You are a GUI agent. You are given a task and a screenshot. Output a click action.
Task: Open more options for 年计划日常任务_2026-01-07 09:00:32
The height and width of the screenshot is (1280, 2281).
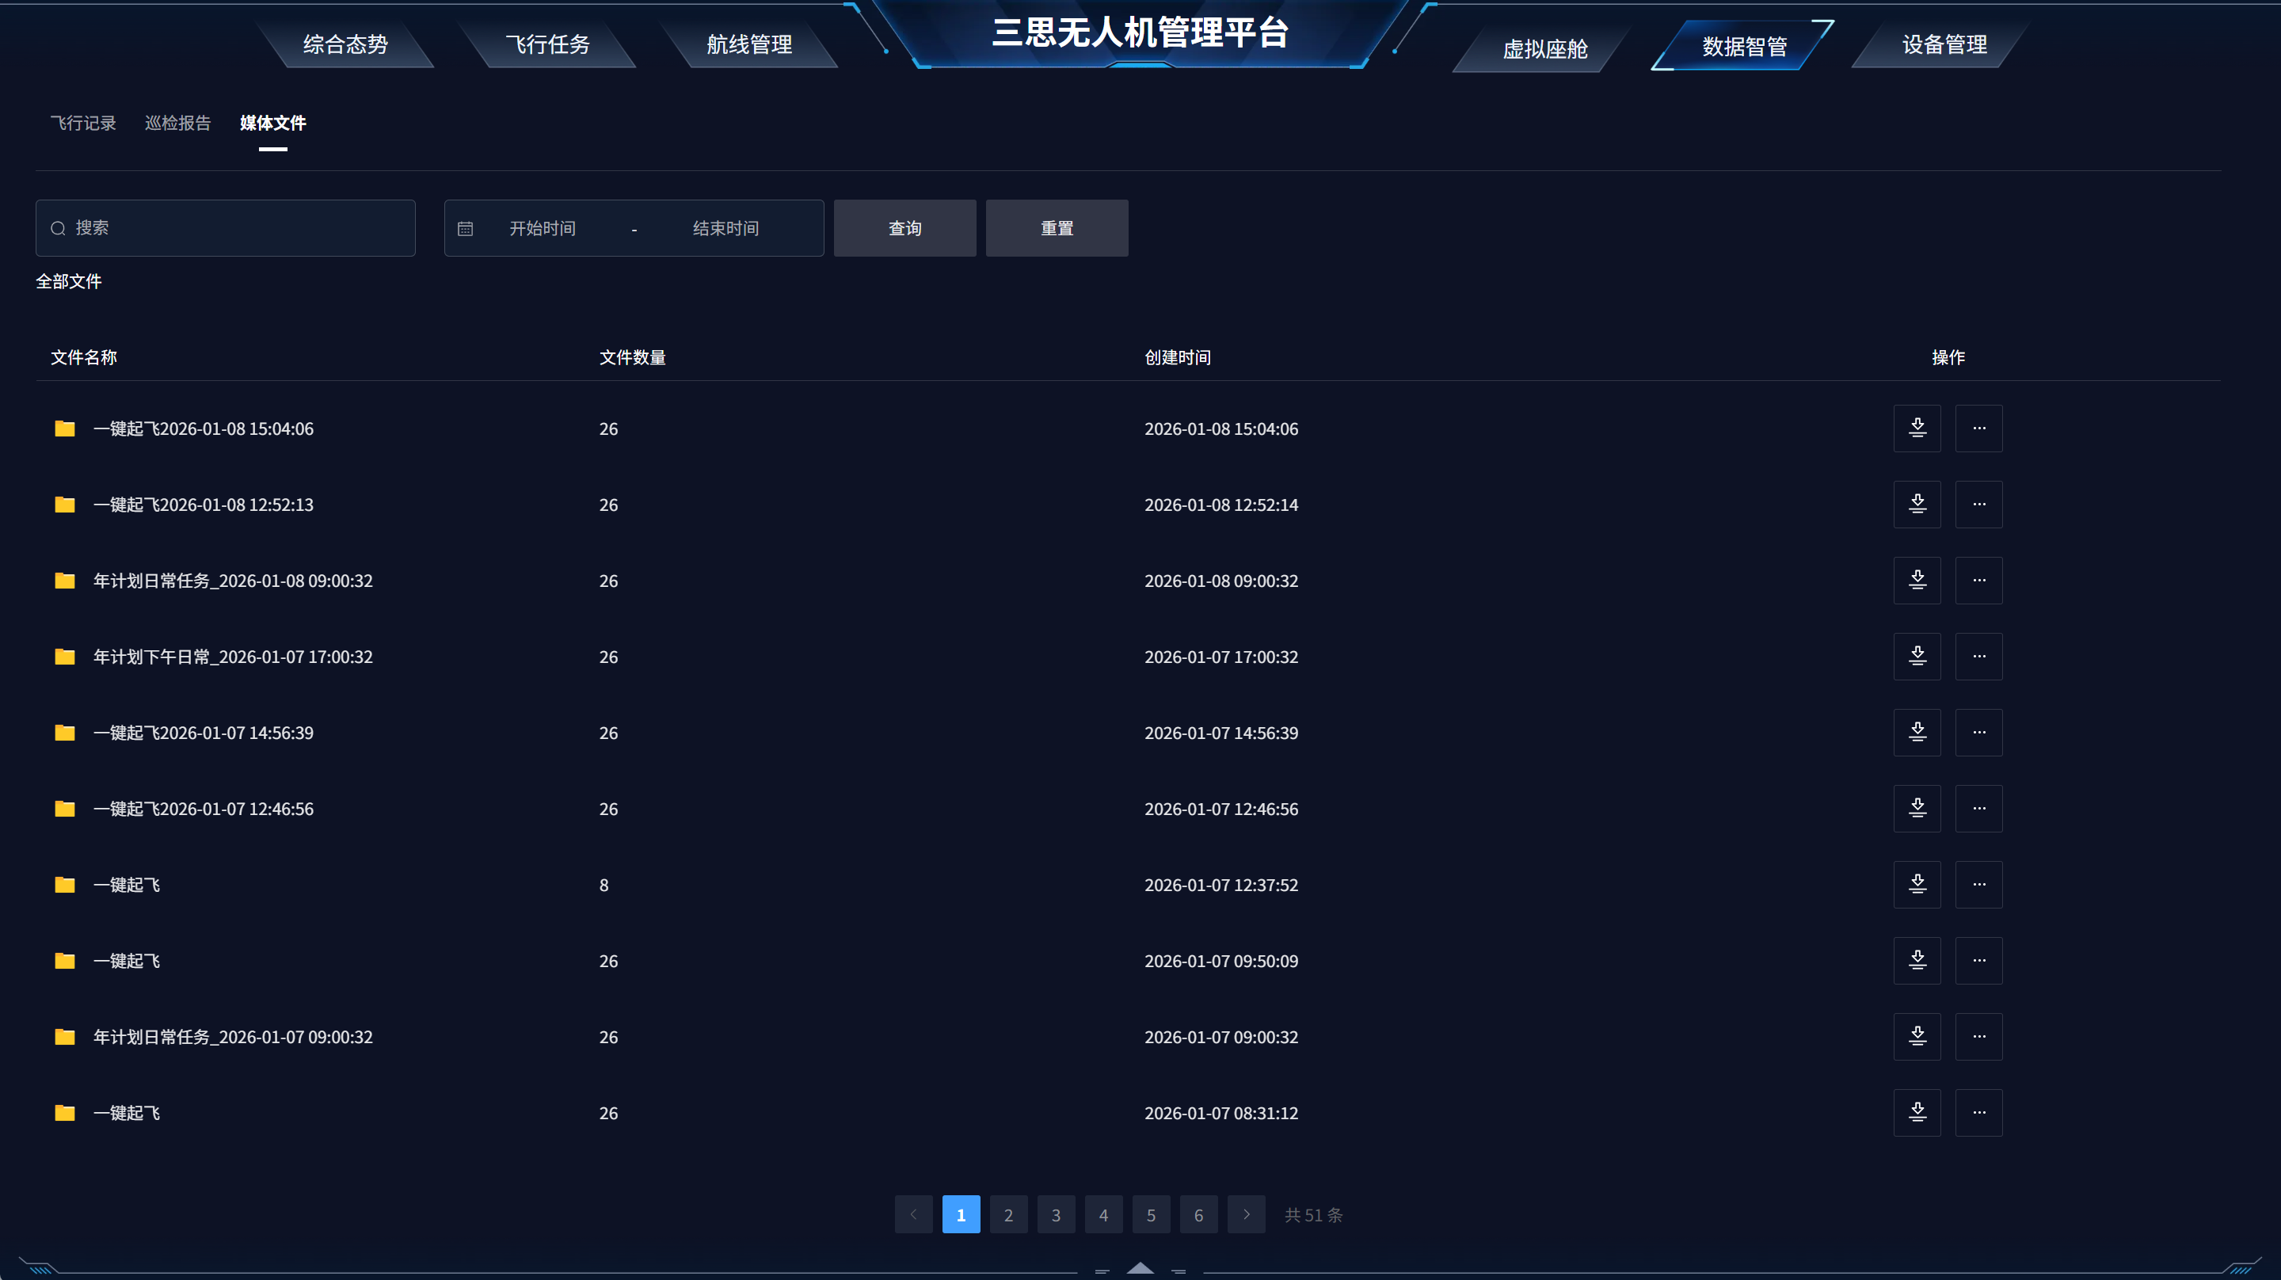tap(1978, 1036)
